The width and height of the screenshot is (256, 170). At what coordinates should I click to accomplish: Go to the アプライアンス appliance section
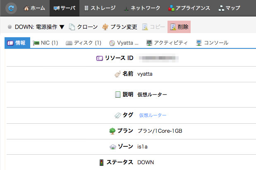[x=189, y=8]
